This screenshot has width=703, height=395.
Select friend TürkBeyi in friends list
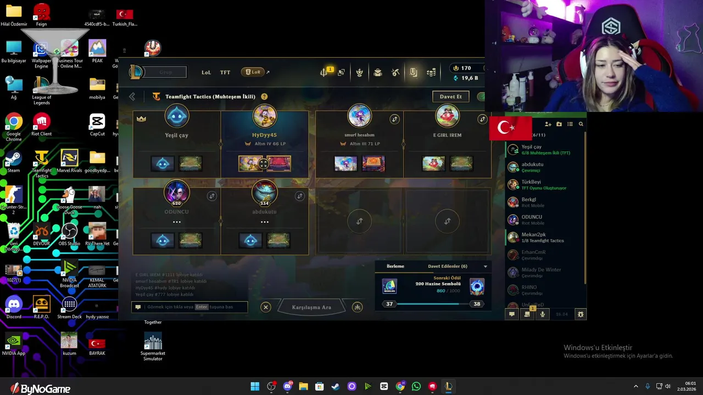(x=544, y=184)
